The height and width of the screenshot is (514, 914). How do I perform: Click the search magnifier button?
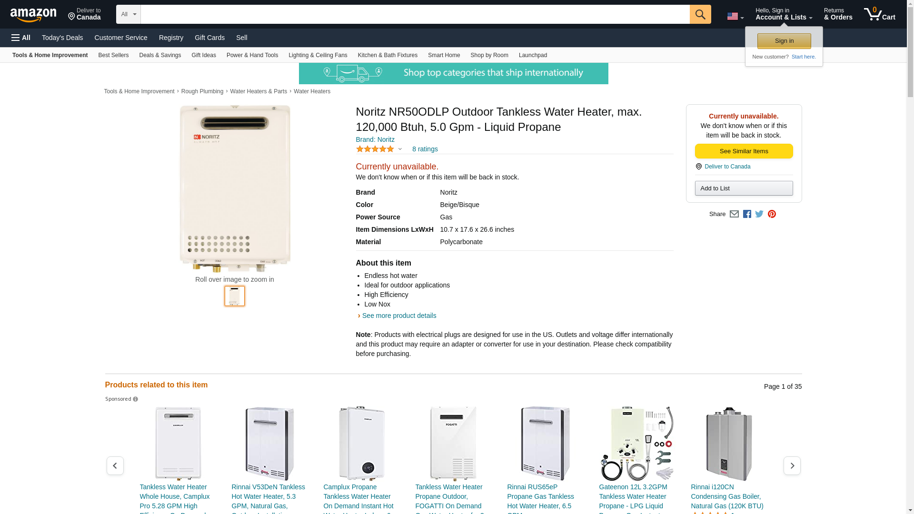tap(700, 14)
